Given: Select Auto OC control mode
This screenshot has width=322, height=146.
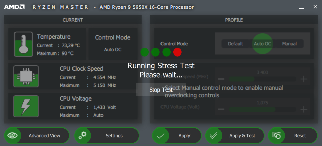Looking at the screenshot, I should point(262,44).
